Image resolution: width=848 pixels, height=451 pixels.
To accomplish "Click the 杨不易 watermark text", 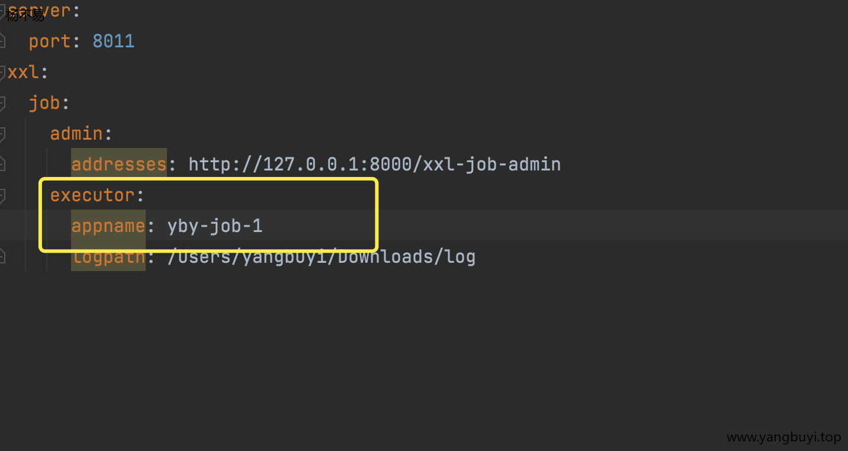I will tap(25, 16).
